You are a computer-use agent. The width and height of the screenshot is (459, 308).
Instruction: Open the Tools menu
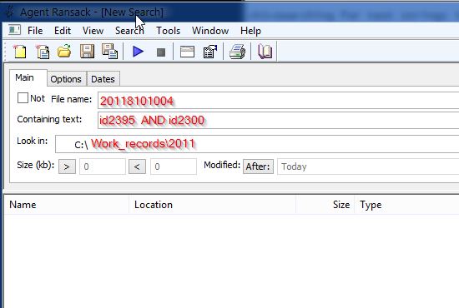click(168, 31)
